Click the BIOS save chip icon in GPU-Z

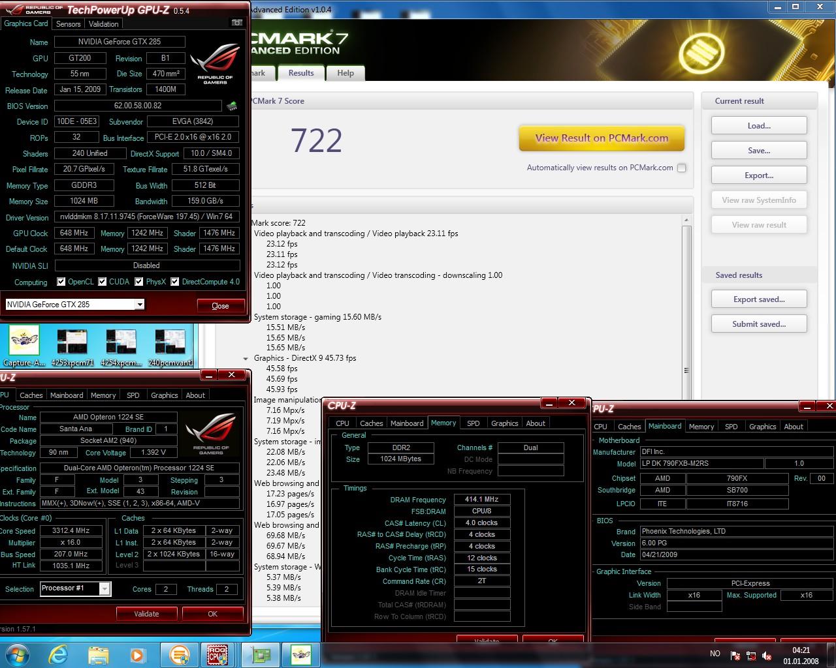point(231,106)
